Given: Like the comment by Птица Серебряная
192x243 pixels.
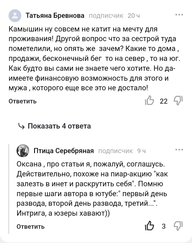Looking at the screenshot, I should 149,226.
